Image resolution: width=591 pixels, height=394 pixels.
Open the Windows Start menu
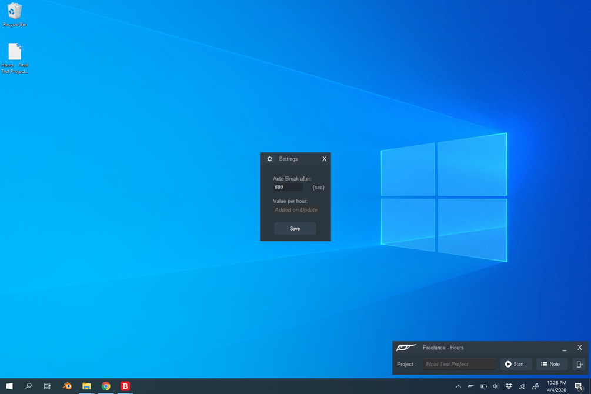click(x=9, y=386)
